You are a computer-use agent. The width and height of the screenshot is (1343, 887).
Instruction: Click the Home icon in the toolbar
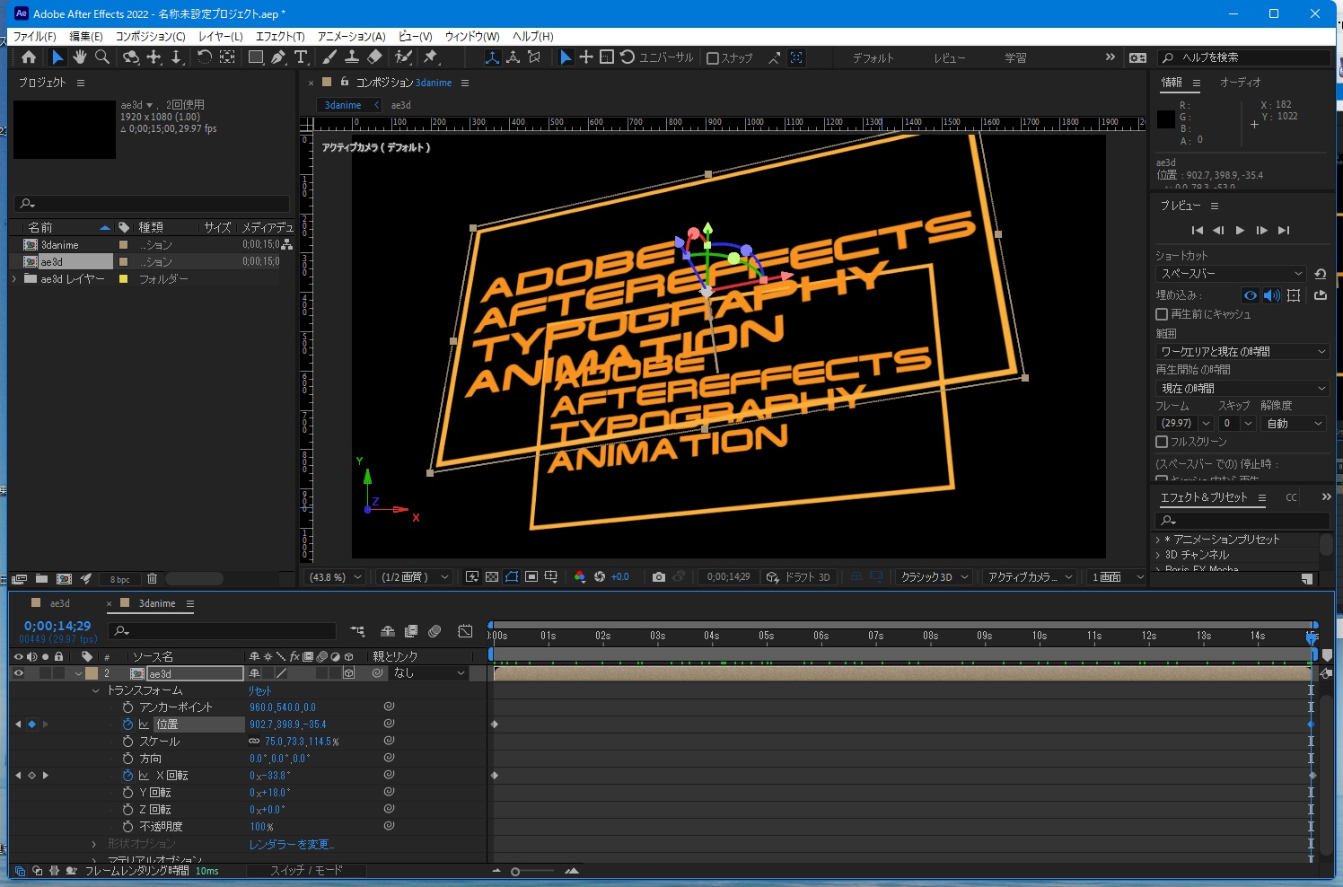click(x=29, y=57)
